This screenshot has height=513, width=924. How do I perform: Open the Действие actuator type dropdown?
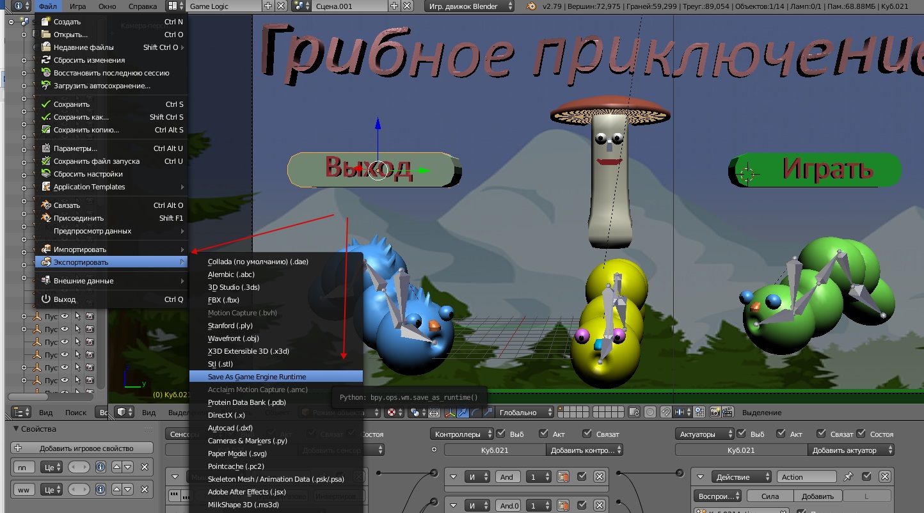(x=741, y=477)
